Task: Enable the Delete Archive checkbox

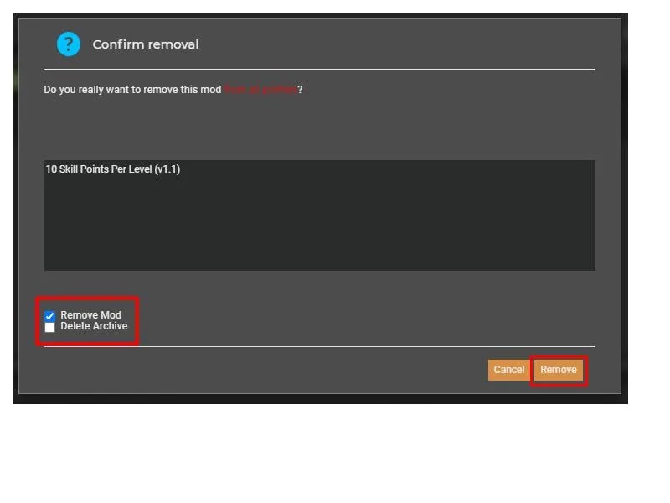Action: click(49, 327)
